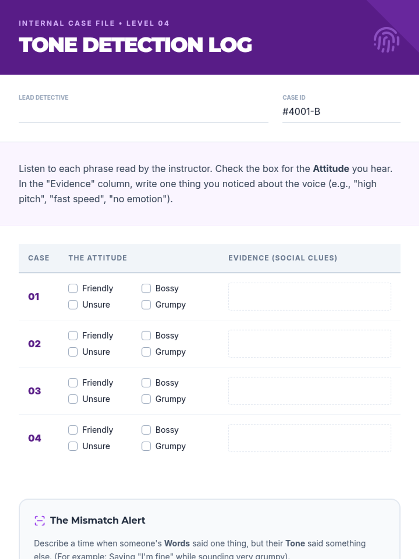Click the Tone Detection Log title
Screen dimensions: 419x559
pos(135,45)
